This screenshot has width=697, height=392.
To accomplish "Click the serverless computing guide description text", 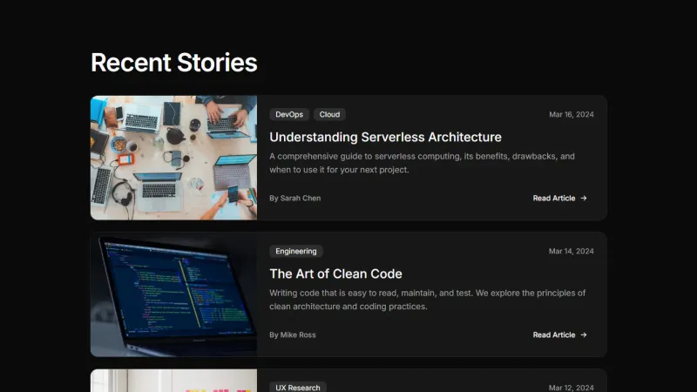I will point(422,163).
